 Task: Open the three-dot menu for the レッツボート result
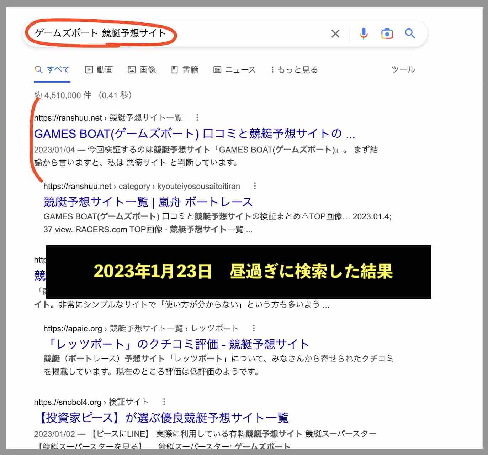(x=254, y=328)
